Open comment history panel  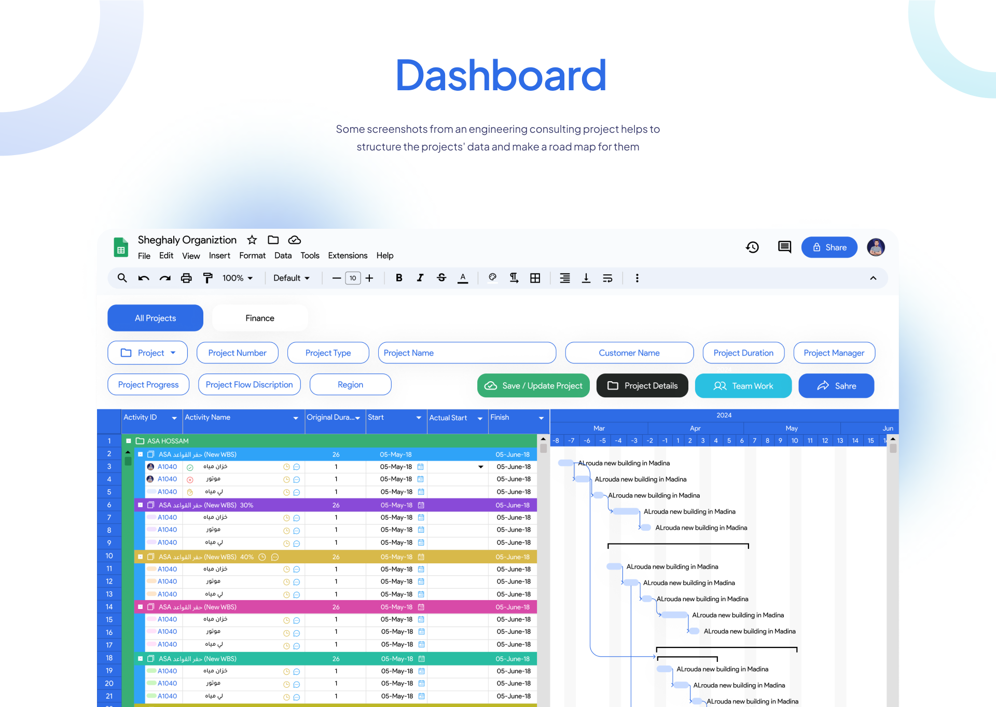(x=784, y=247)
